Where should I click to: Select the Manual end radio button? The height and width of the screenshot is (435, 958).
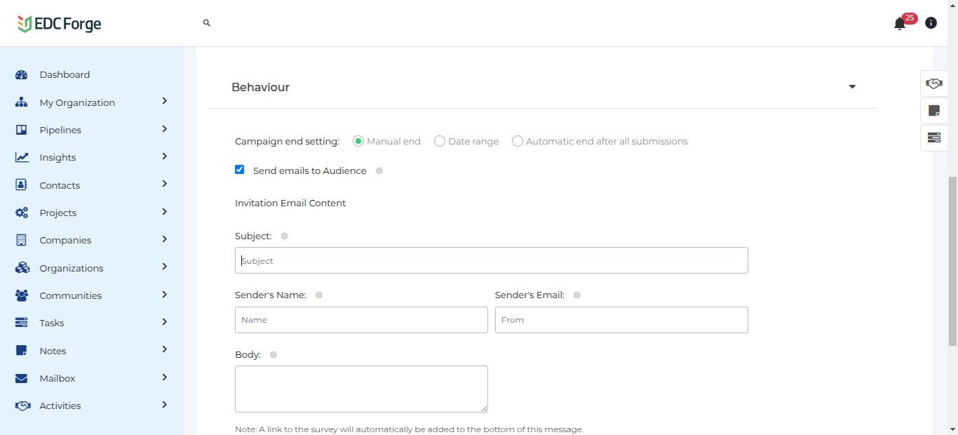pyautogui.click(x=358, y=141)
